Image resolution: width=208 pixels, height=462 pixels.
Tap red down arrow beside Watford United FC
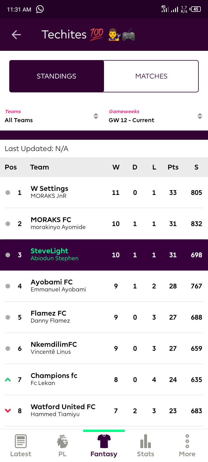click(x=8, y=411)
